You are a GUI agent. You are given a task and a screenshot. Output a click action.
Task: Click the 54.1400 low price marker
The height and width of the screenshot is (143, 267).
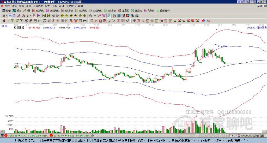(x=152, y=82)
